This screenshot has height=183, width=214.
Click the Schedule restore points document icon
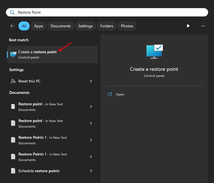(13, 171)
